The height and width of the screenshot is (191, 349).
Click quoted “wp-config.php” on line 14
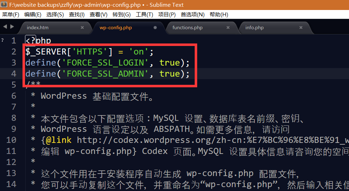(x=239, y=184)
